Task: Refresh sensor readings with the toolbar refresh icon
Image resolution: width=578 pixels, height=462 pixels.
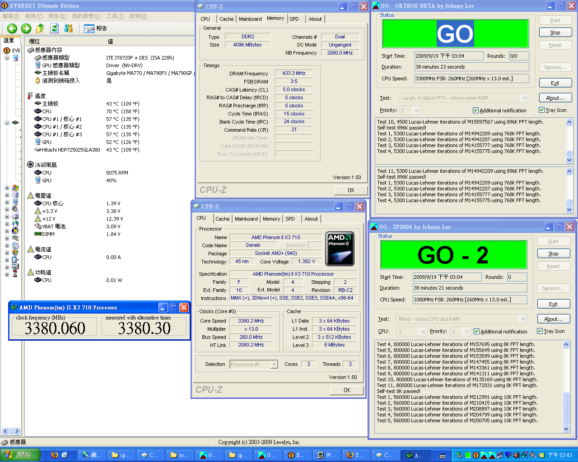Action: click(55, 28)
